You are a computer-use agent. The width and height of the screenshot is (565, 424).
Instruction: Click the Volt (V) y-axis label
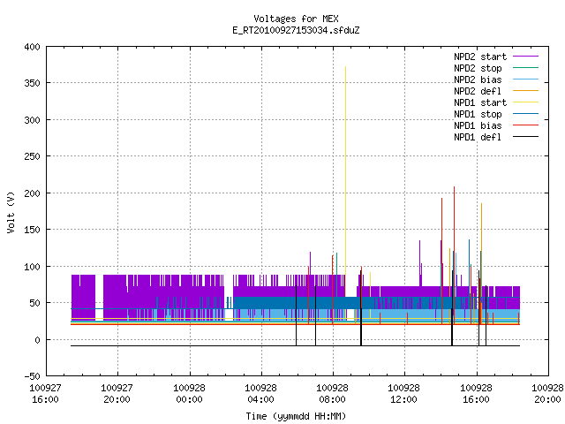point(11,212)
